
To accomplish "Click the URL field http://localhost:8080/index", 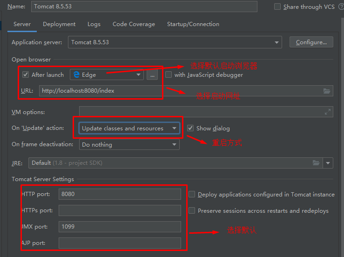I will (x=186, y=91).
